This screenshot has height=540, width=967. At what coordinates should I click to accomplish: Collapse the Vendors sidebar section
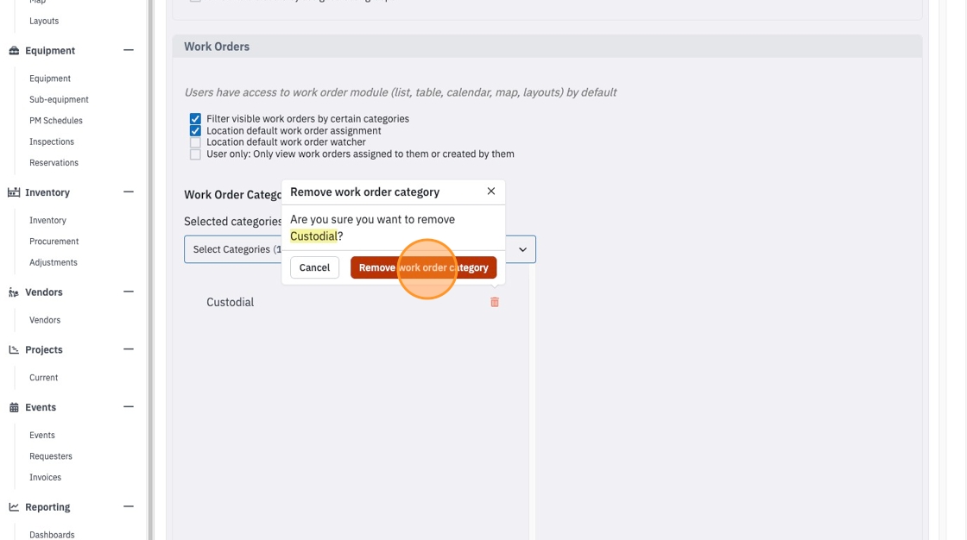(129, 292)
